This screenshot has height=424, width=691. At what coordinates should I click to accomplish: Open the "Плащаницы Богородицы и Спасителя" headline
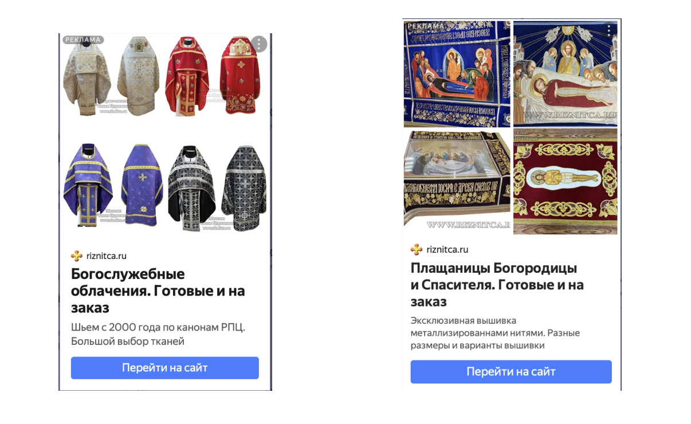(497, 285)
